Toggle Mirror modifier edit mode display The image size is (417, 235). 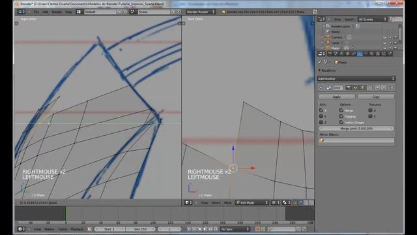point(362,87)
